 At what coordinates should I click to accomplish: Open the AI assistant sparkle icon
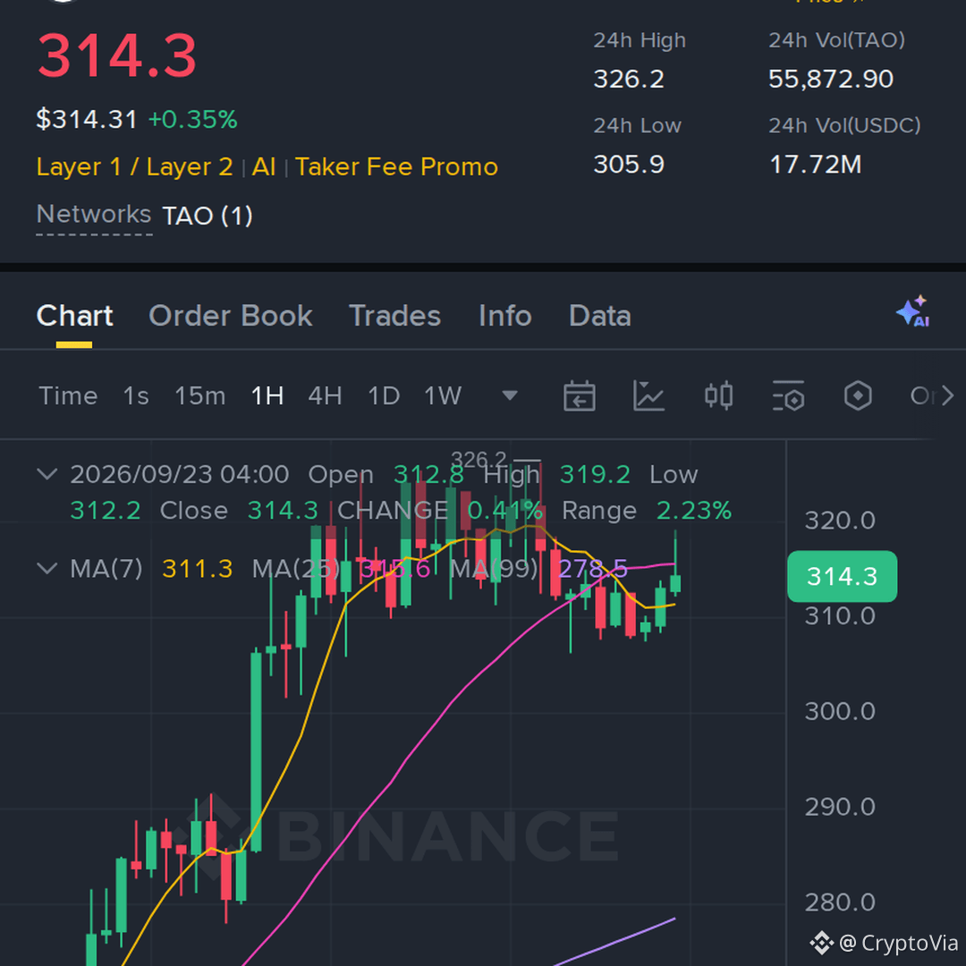[913, 311]
